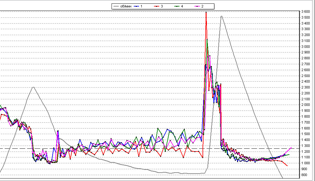Screen dimensions: 315x181
Task: Select the 1 600 axis value
Action: pyautogui.click(x=306, y=128)
